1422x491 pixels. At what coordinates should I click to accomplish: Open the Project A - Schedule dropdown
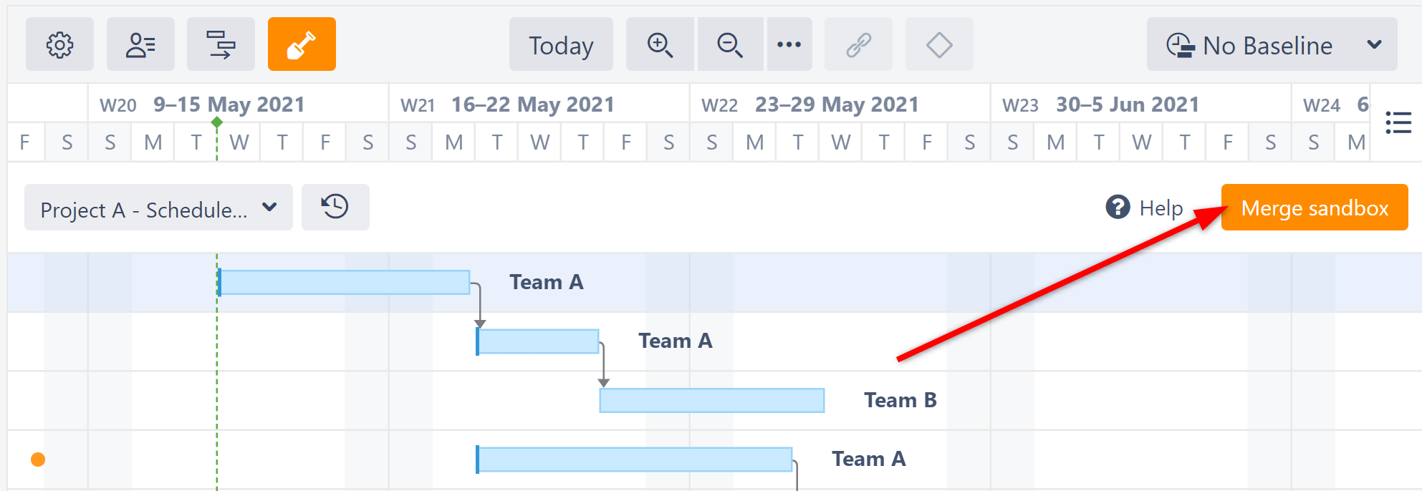(x=158, y=208)
